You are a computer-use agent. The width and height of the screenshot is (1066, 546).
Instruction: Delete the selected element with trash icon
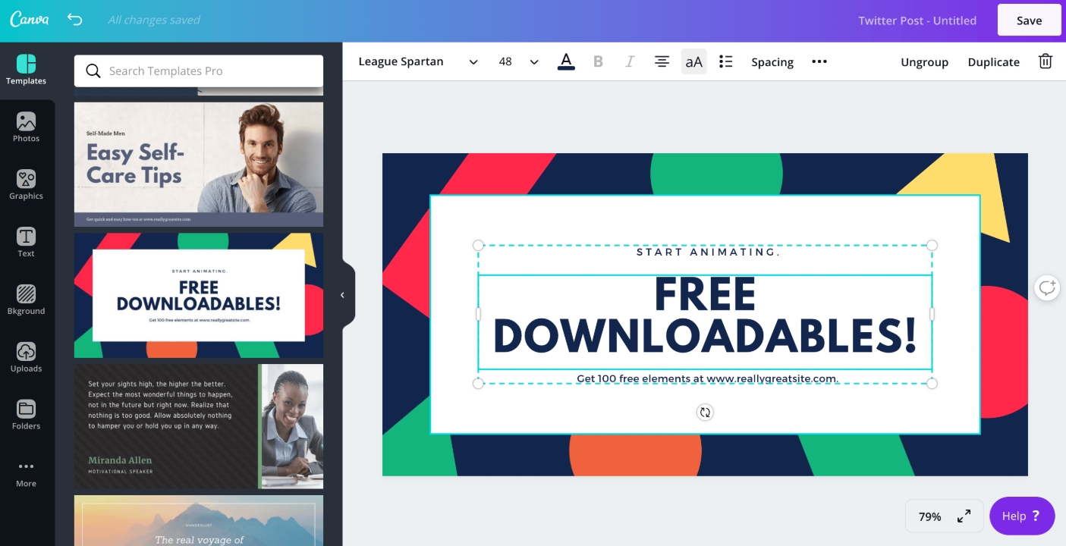[1046, 61]
